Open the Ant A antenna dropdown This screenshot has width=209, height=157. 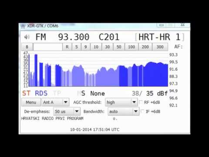tap(55, 102)
